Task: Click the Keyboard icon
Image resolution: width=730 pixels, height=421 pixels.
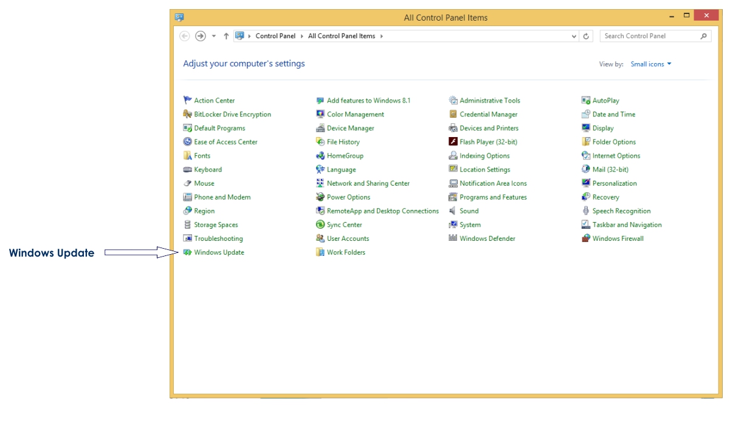Action: [188, 170]
